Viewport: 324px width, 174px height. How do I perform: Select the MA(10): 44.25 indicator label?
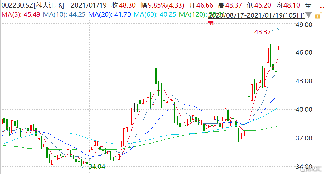pos(64,14)
